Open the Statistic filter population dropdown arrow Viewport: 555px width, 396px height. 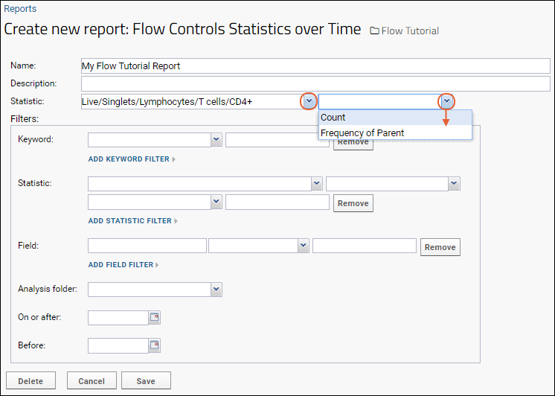317,184
